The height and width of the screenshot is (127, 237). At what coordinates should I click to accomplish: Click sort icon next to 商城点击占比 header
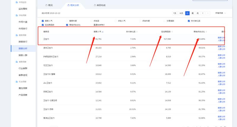[206, 32]
